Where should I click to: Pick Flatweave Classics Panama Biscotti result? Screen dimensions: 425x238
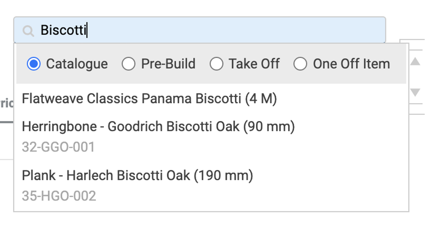(149, 99)
